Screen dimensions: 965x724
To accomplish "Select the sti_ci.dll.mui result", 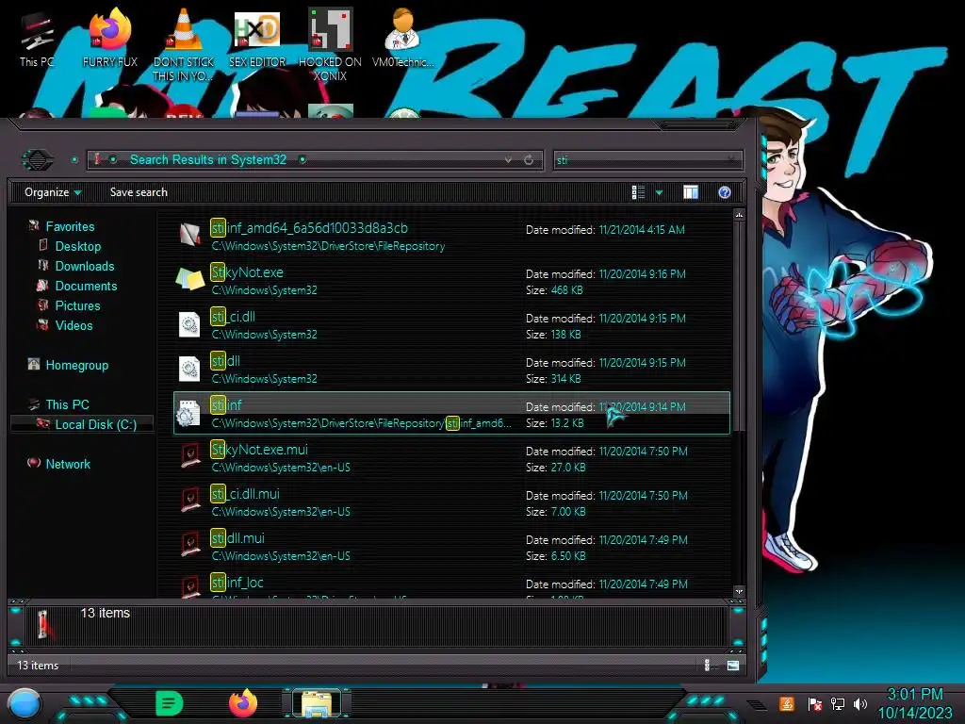I will pos(451,502).
